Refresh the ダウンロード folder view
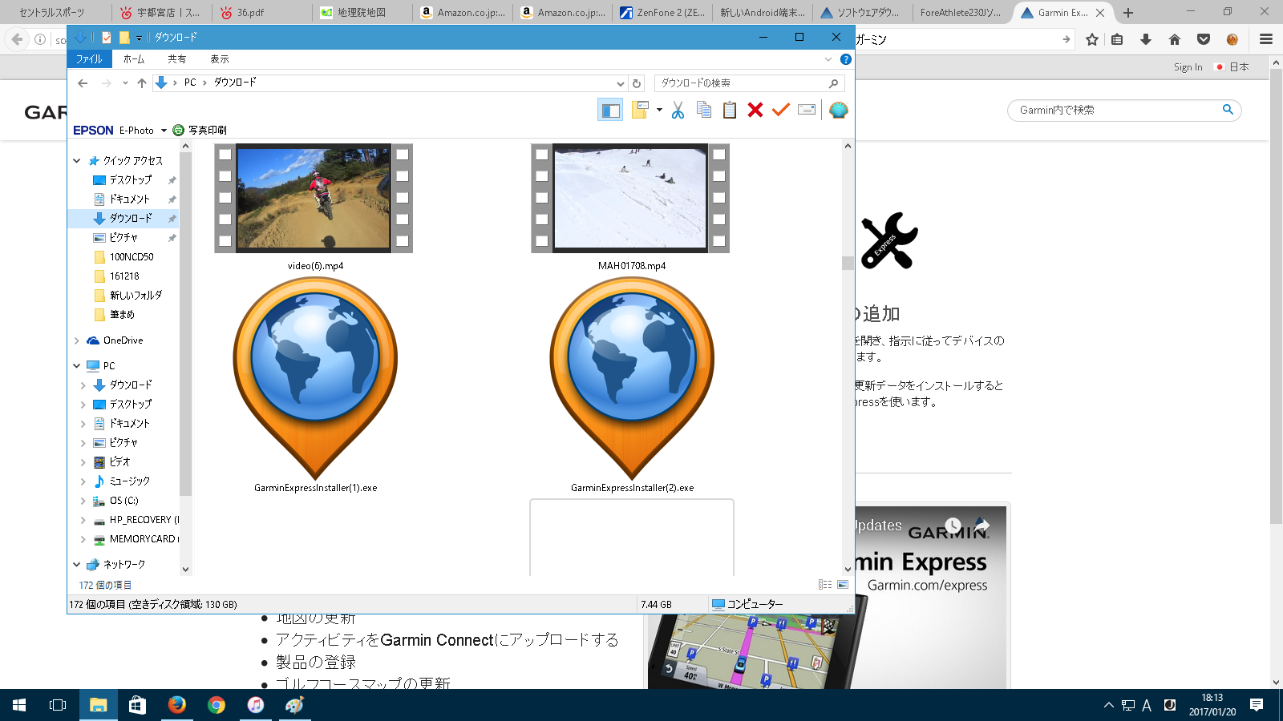This screenshot has width=1283, height=721. (637, 83)
